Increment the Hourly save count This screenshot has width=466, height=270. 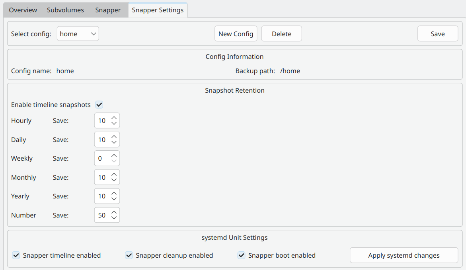[114, 117]
